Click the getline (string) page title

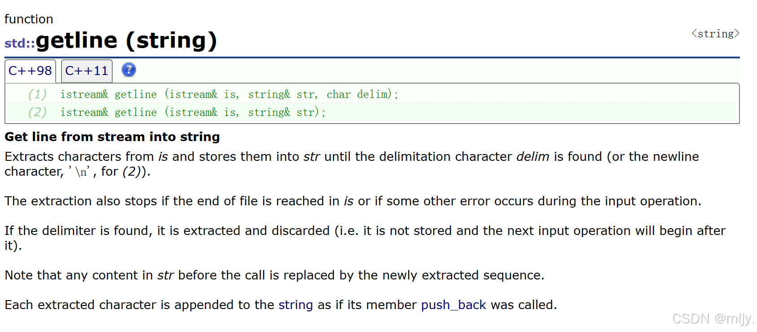tap(126, 40)
